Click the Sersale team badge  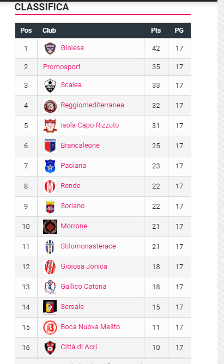(x=50, y=307)
